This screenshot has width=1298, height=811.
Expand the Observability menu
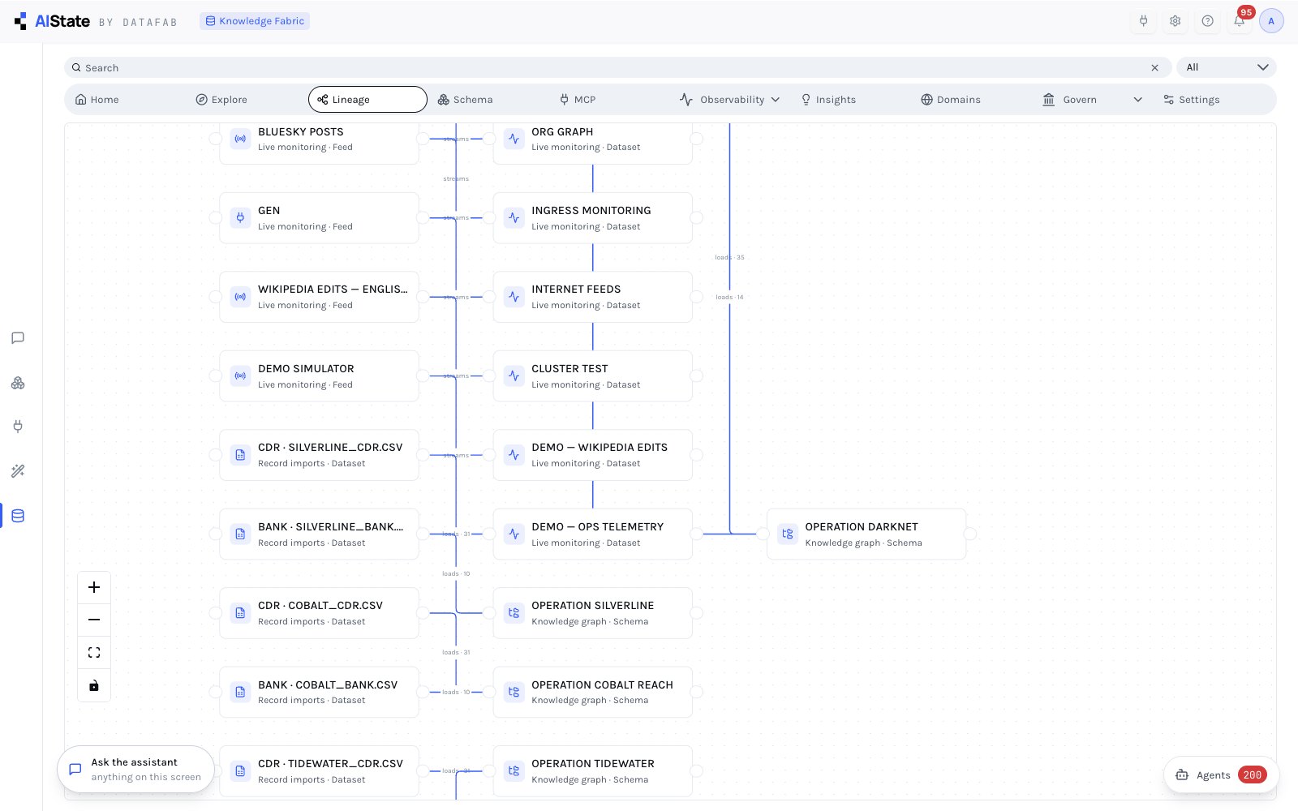tap(730, 100)
